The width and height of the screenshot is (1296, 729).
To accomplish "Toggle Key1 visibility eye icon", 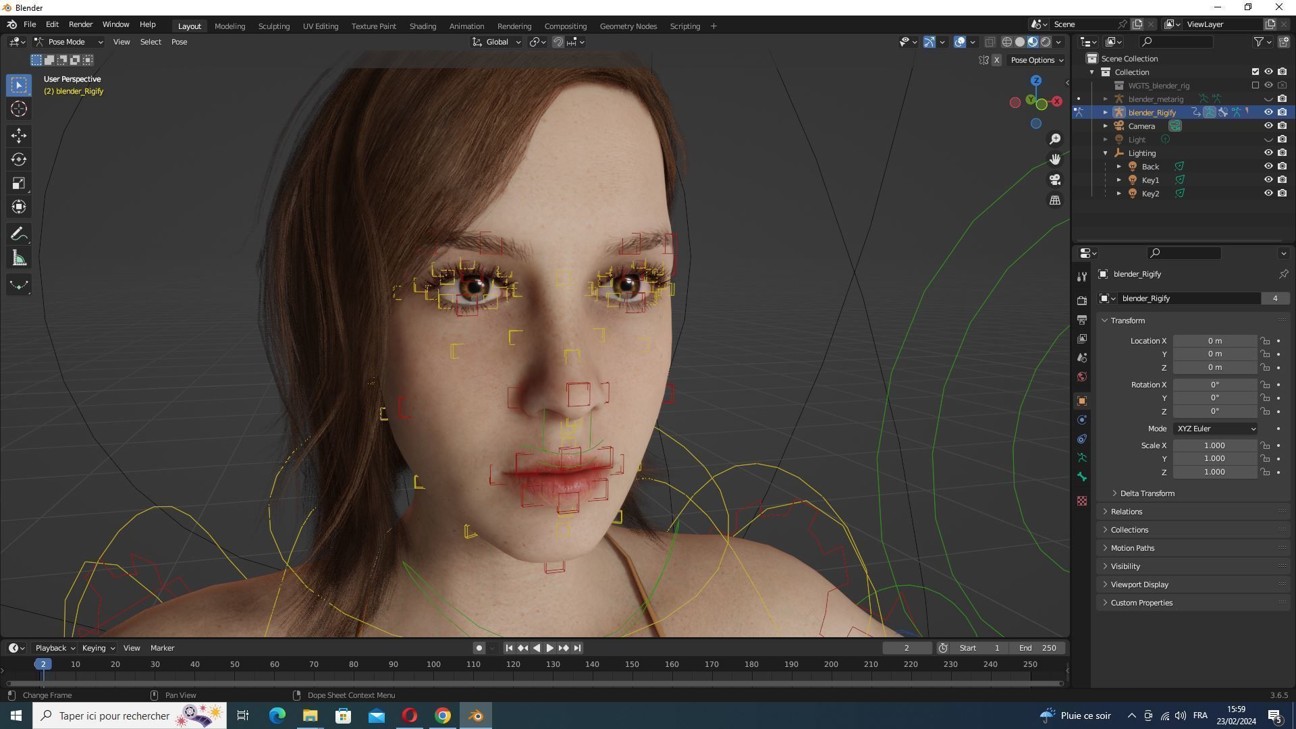I will pyautogui.click(x=1268, y=180).
